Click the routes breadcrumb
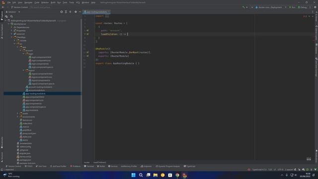 pyautogui.click(x=86, y=163)
